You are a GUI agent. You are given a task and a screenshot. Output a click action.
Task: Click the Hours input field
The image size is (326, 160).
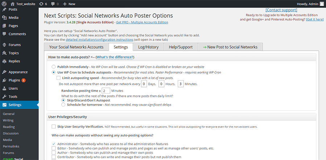[x=161, y=84]
